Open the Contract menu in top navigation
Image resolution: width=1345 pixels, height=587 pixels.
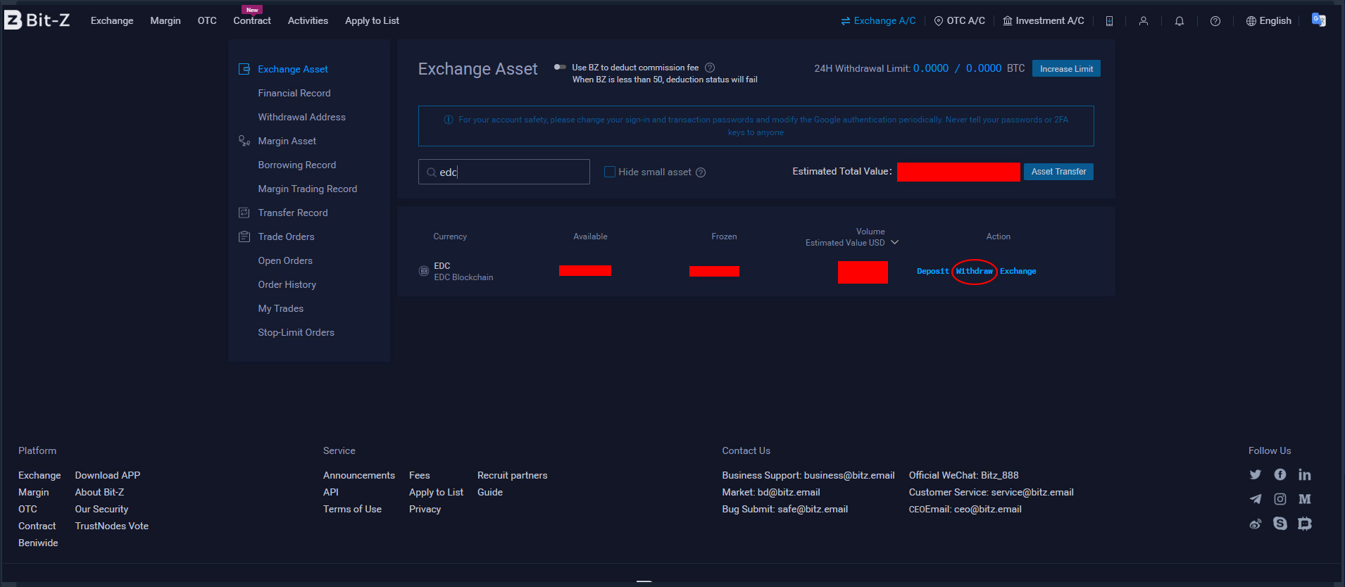point(252,21)
